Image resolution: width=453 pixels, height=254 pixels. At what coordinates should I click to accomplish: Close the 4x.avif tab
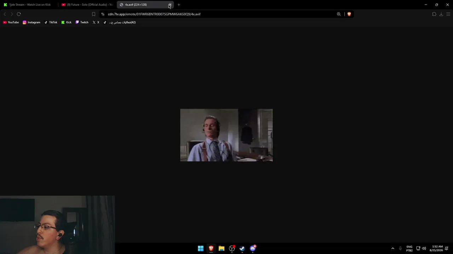pyautogui.click(x=170, y=5)
